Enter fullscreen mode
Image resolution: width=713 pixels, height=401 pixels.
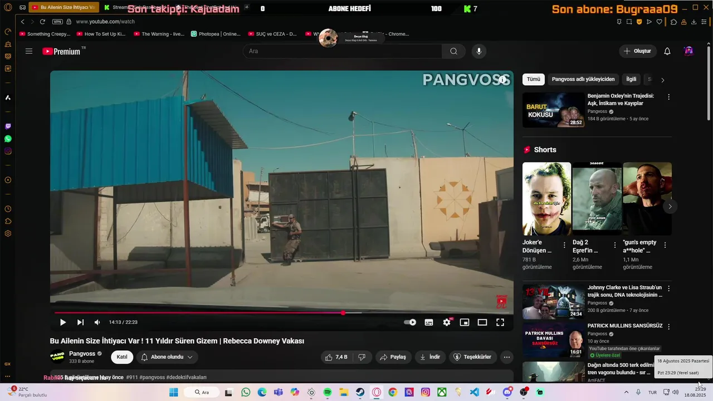point(500,322)
